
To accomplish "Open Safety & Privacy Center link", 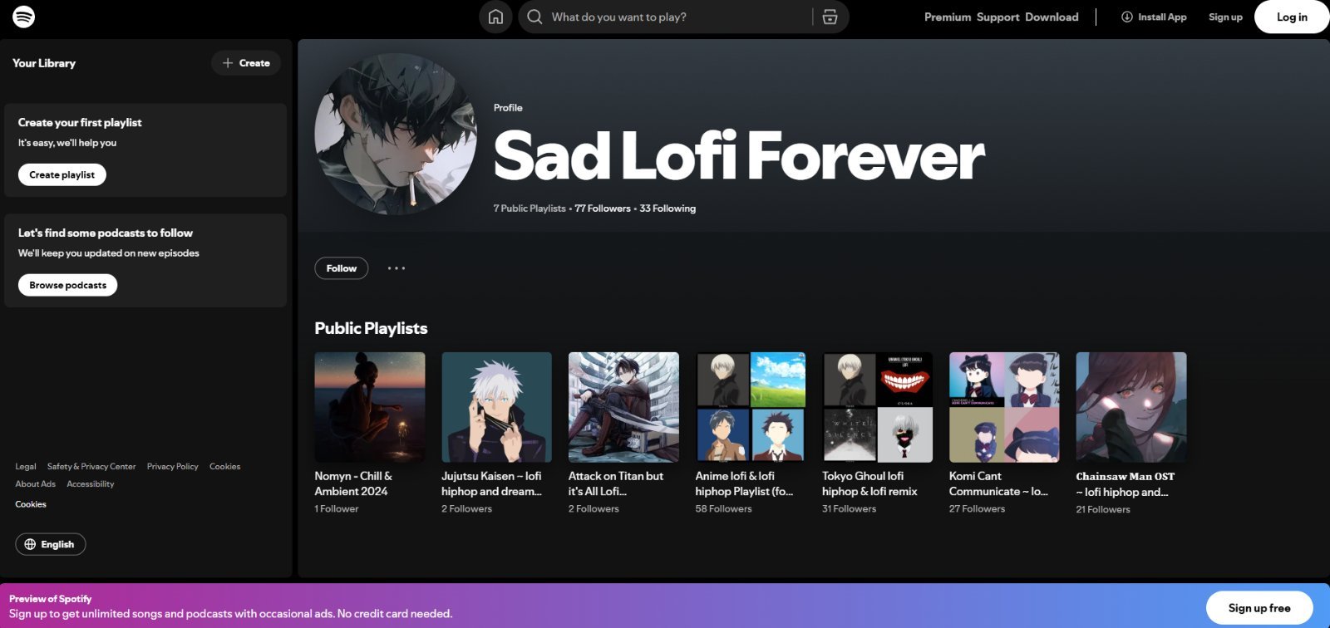I will (91, 467).
